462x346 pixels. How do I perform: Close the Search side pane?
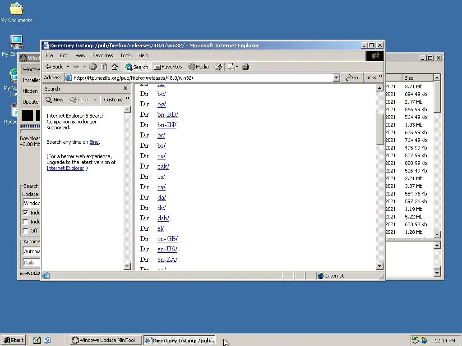tap(125, 88)
